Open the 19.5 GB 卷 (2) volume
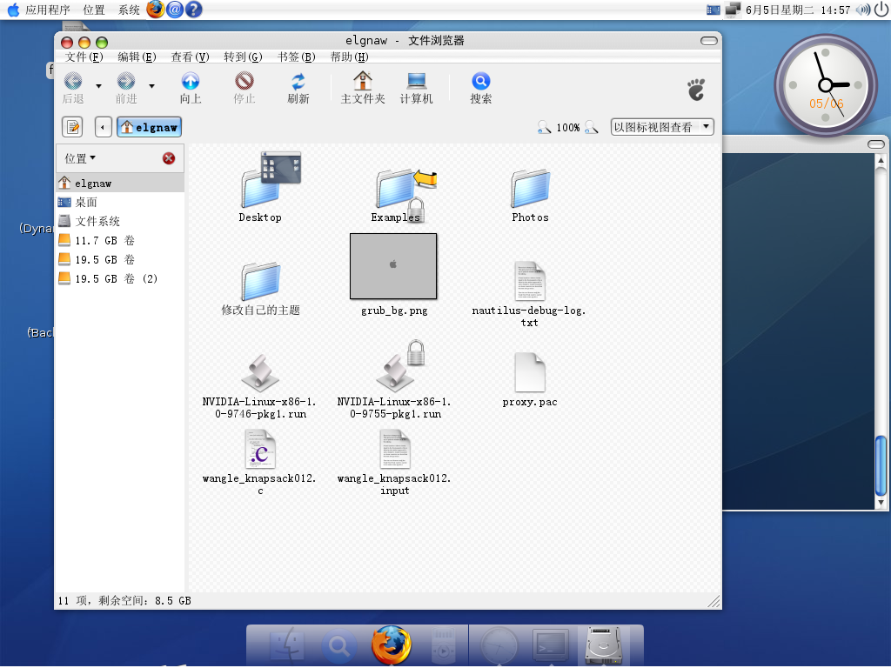891x668 pixels. point(120,279)
